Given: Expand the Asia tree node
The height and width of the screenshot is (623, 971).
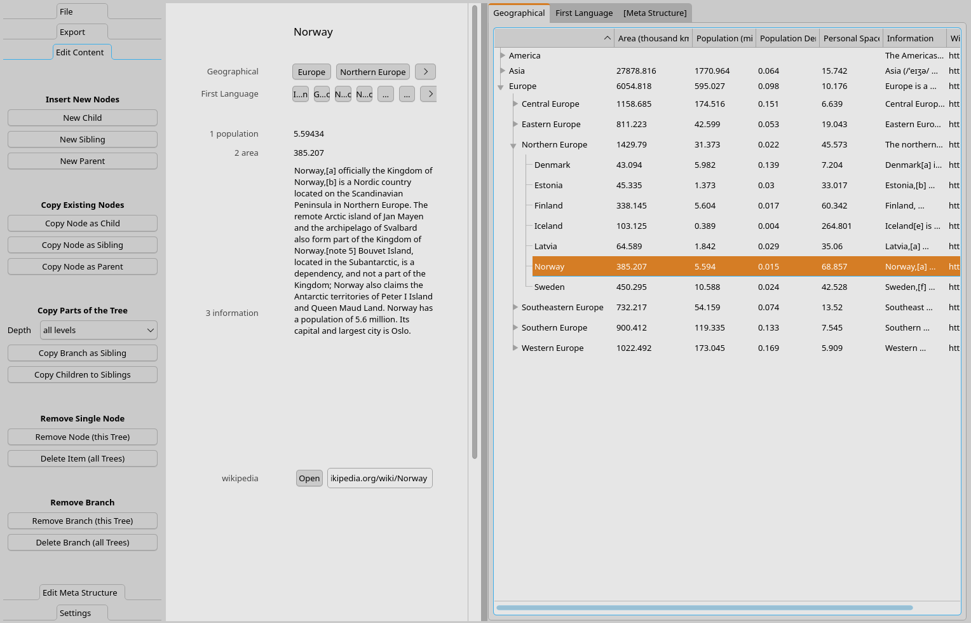Looking at the screenshot, I should click(x=503, y=71).
